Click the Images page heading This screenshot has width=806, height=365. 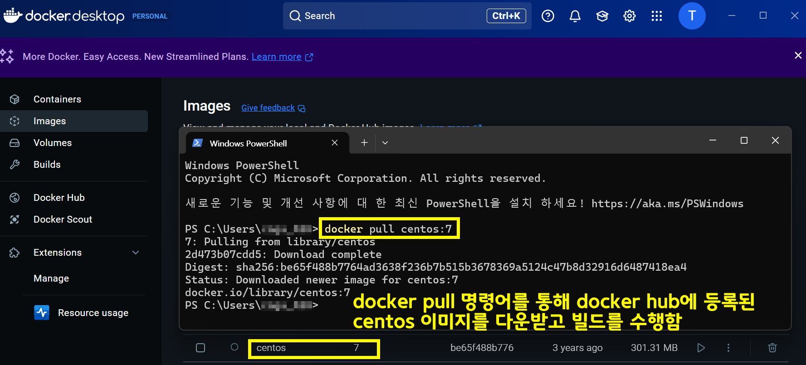tap(207, 106)
